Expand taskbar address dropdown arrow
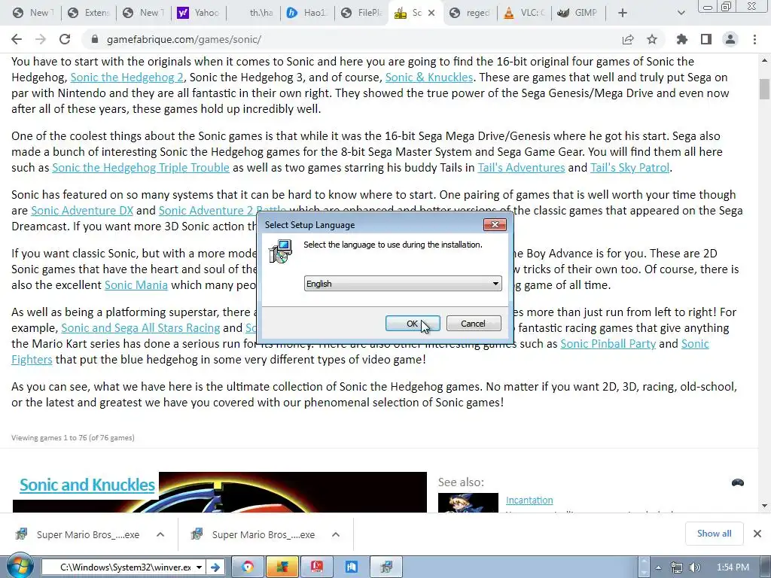 [x=199, y=567]
